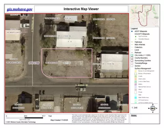
Task: Select the Interactive Map Viewer title box
Action: click(x=81, y=9)
